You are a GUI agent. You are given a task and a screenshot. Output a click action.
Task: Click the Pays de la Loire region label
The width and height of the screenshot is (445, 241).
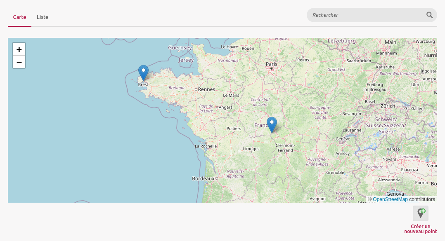point(206,108)
